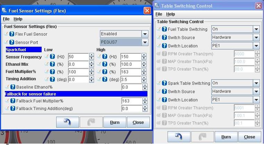The height and width of the screenshot is (145, 264).
Task: Open File menu in Fuel Sensor Settings
Action: click(x=6, y=19)
